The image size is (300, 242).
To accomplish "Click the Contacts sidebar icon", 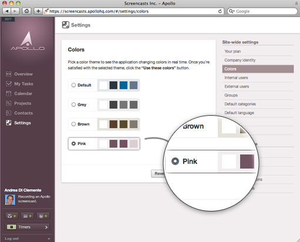I will [x=8, y=113].
